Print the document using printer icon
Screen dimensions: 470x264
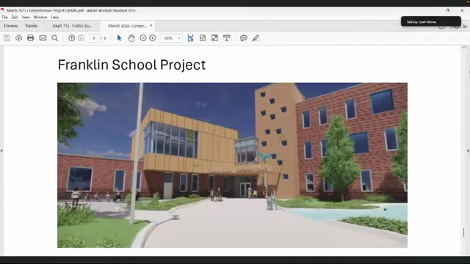tap(31, 38)
